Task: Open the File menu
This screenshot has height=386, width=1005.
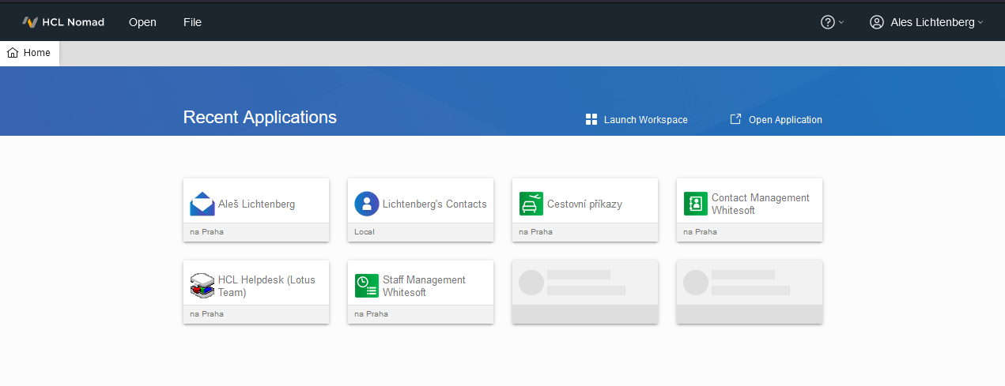Action: click(x=192, y=22)
